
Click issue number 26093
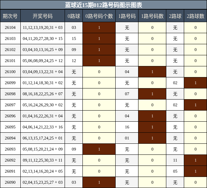(x=10, y=149)
